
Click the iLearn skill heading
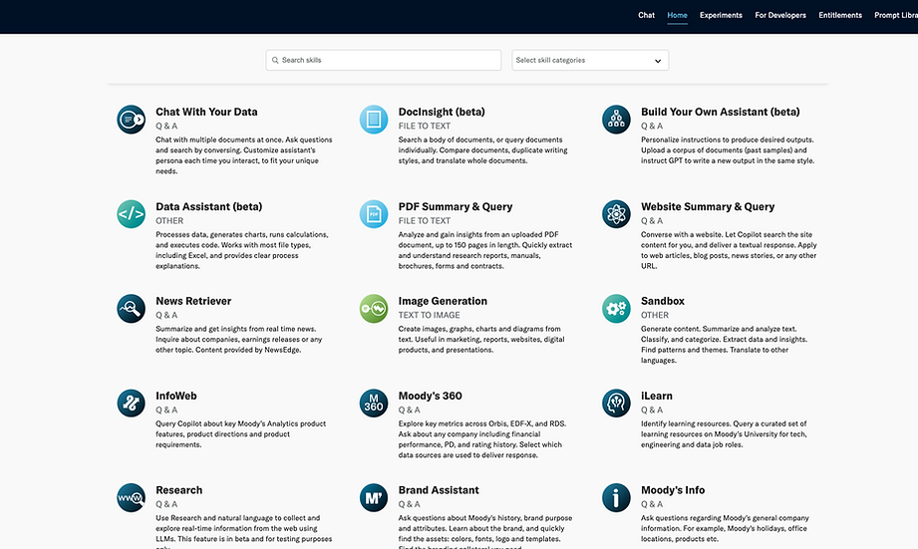coord(656,396)
